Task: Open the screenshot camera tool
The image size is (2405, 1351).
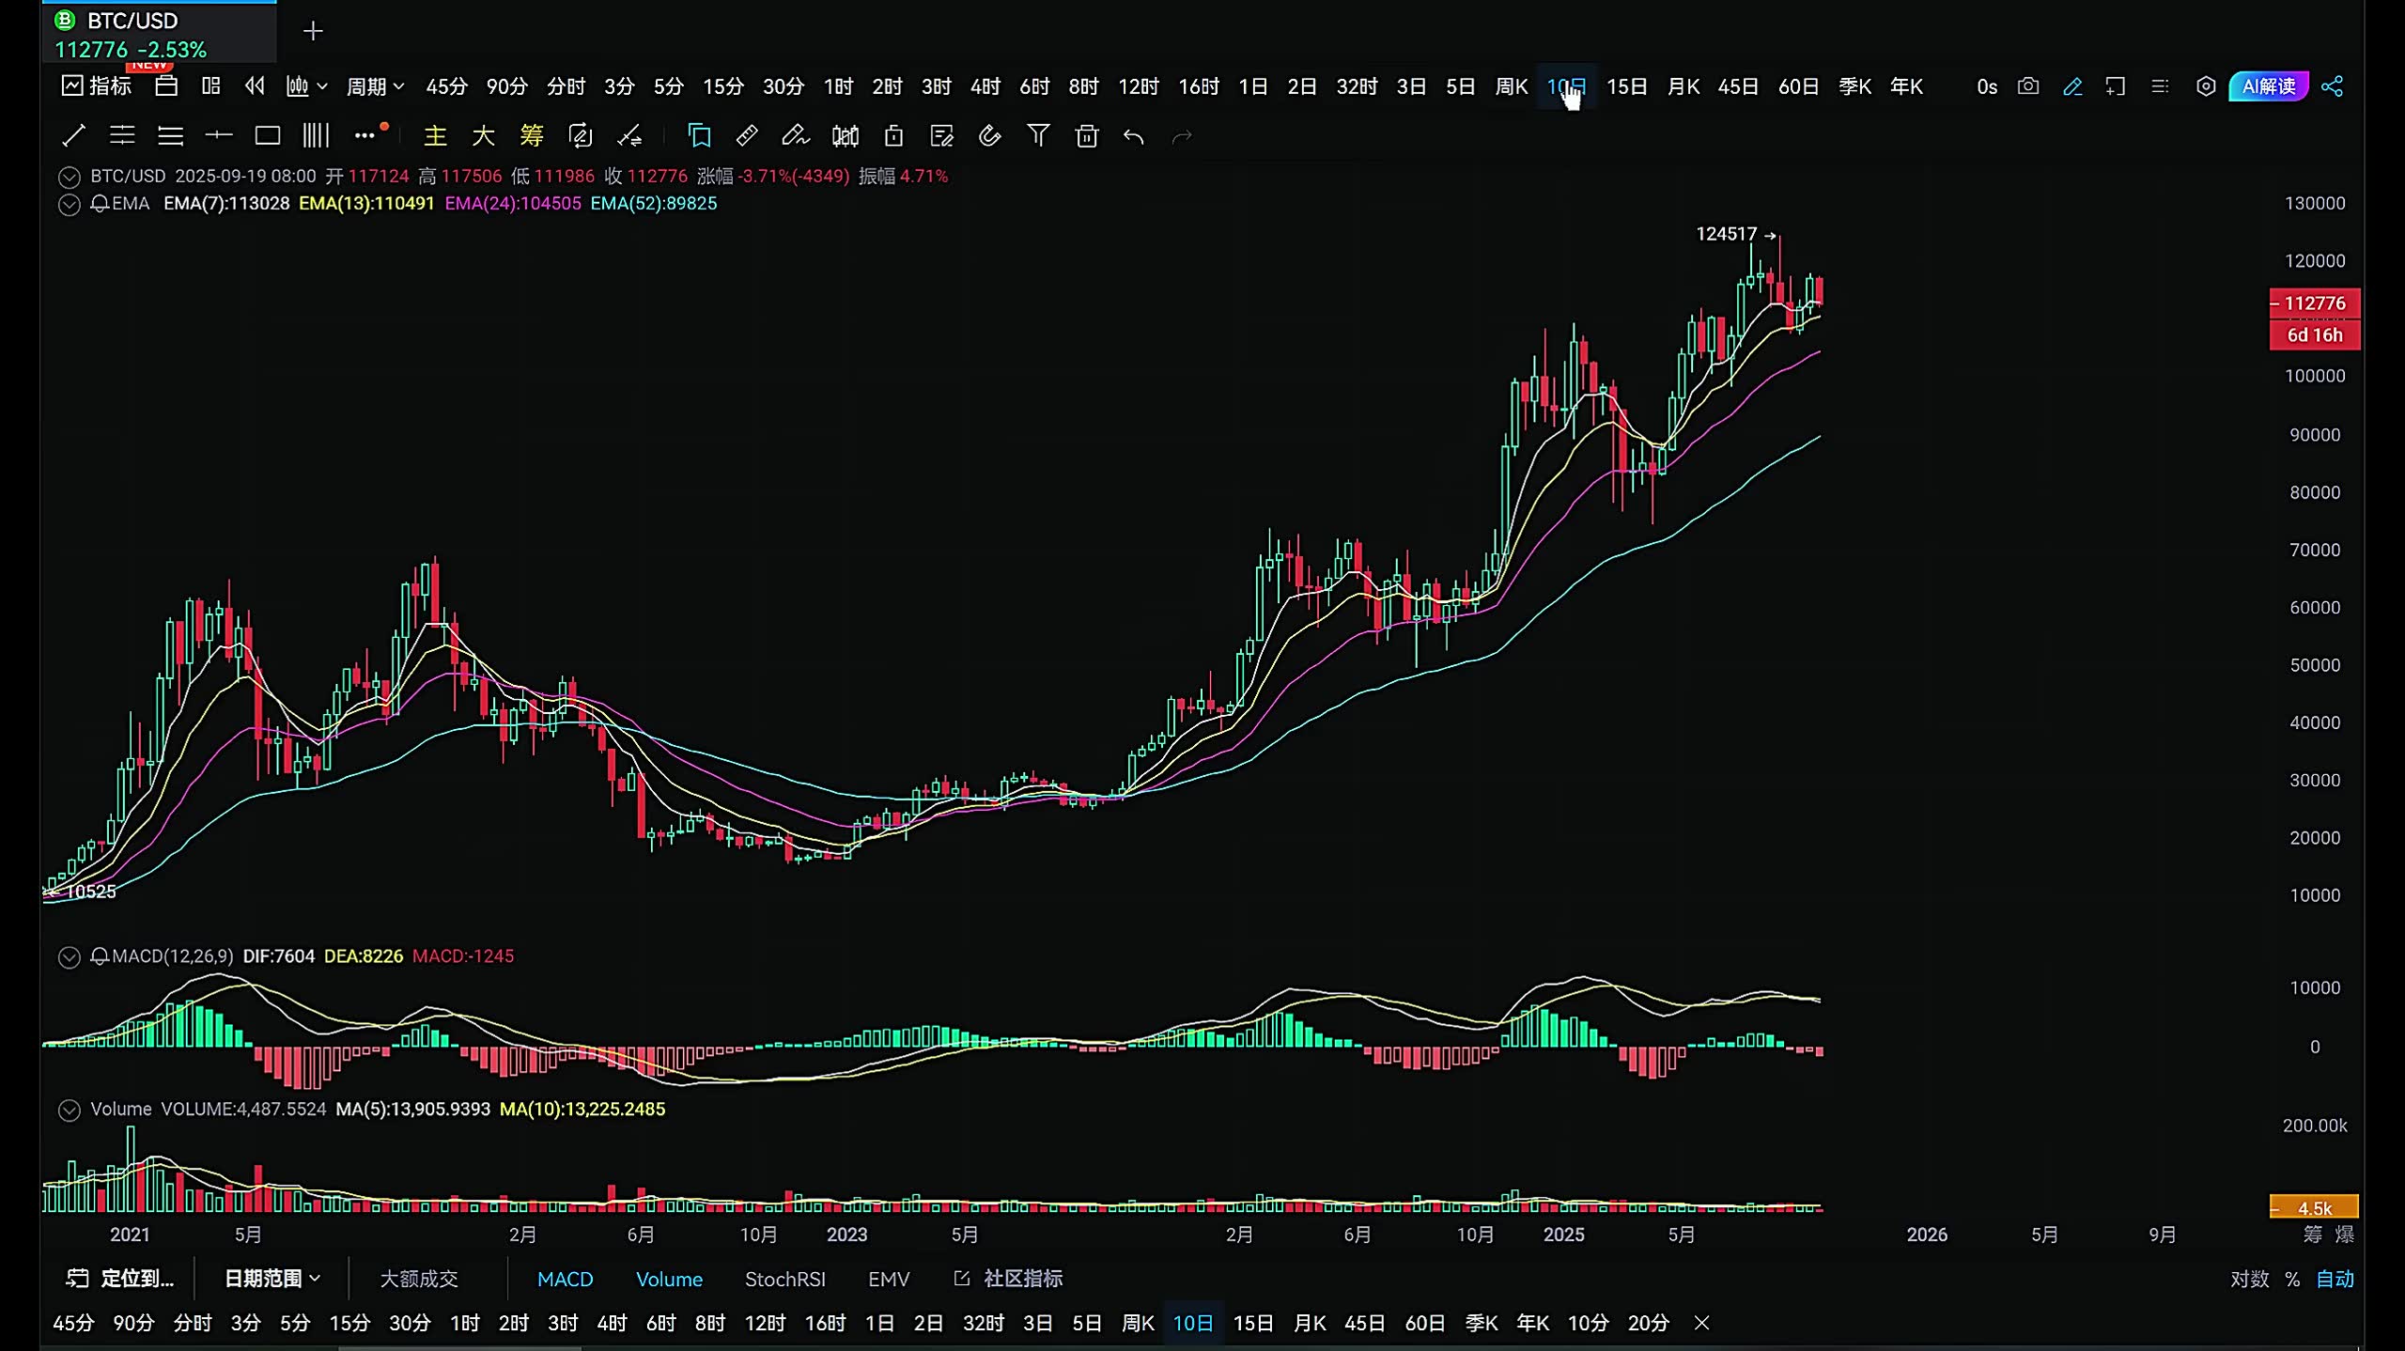Action: coord(2029,86)
